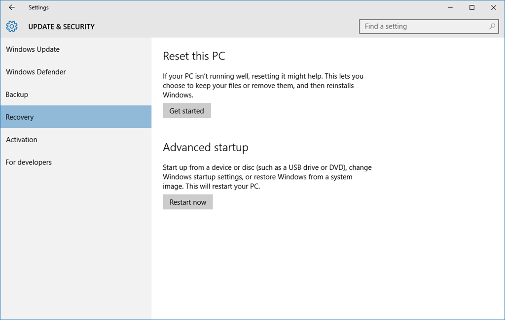Minimize the Settings window
The image size is (505, 320).
pos(450,7)
